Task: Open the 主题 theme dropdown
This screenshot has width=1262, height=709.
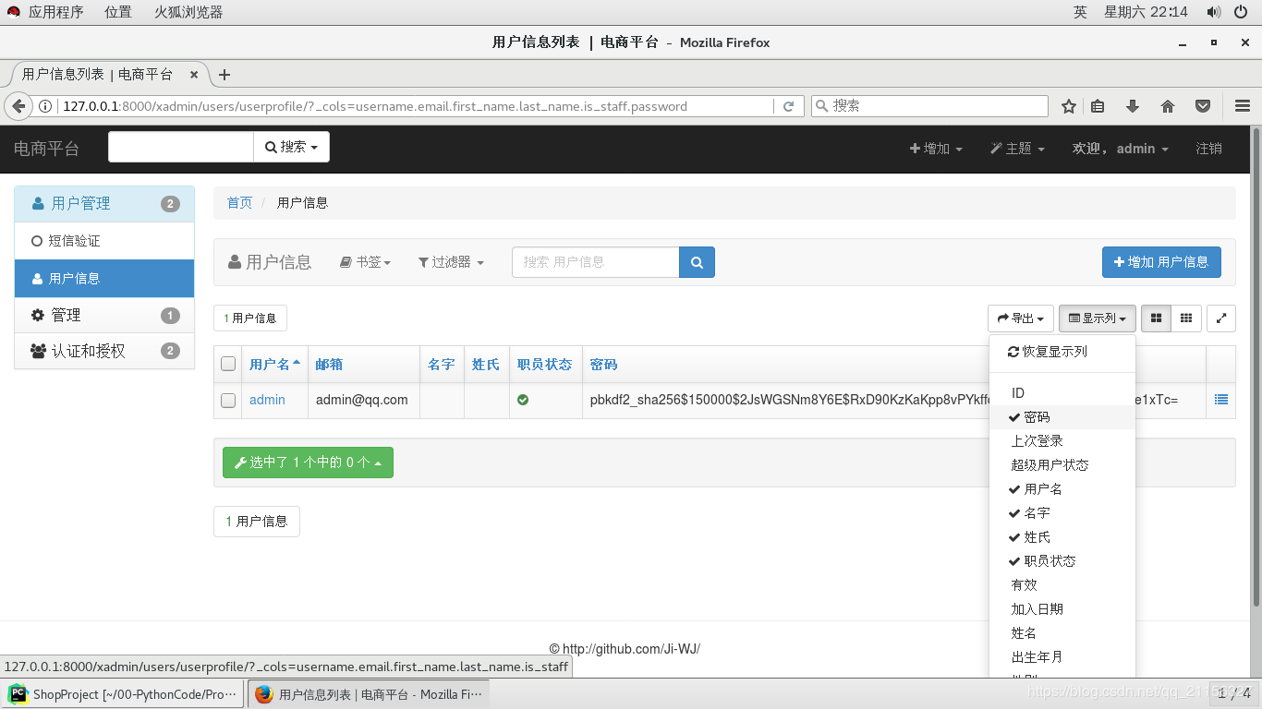Action: (1017, 149)
